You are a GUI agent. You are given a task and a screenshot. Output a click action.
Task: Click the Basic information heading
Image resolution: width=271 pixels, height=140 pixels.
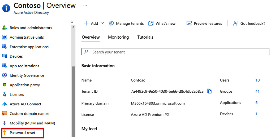coord(98,66)
